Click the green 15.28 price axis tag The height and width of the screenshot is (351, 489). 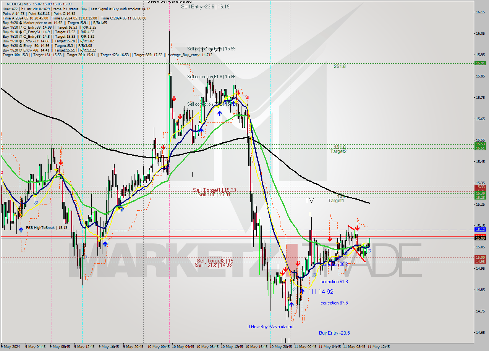pyautogui.click(x=480, y=197)
